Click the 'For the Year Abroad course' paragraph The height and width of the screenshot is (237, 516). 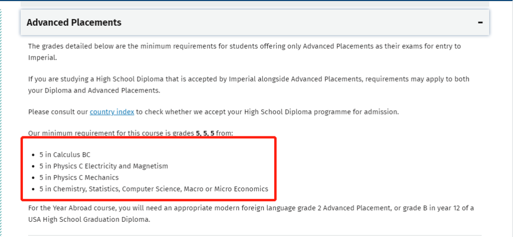tap(251, 214)
